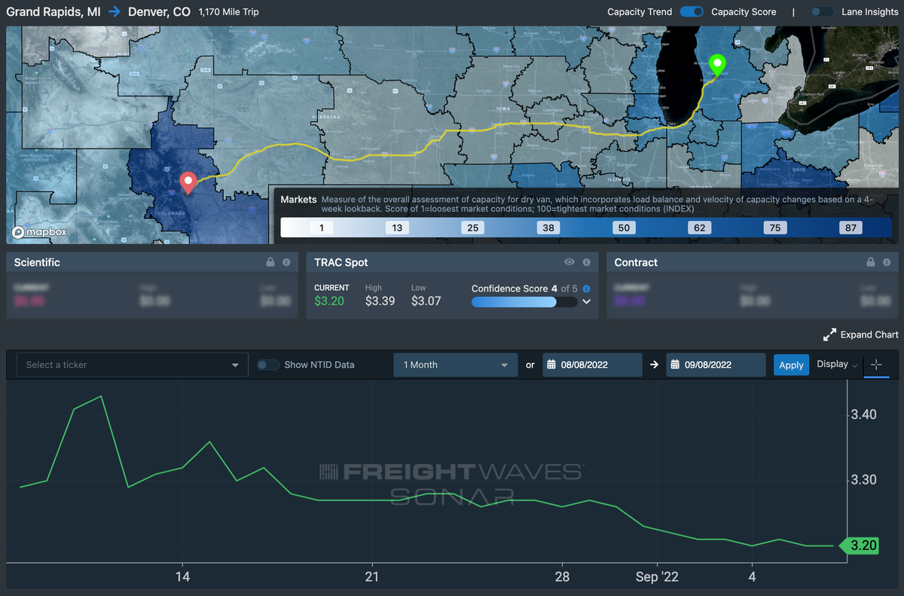Click the 3.40 y-axis label

(863, 414)
